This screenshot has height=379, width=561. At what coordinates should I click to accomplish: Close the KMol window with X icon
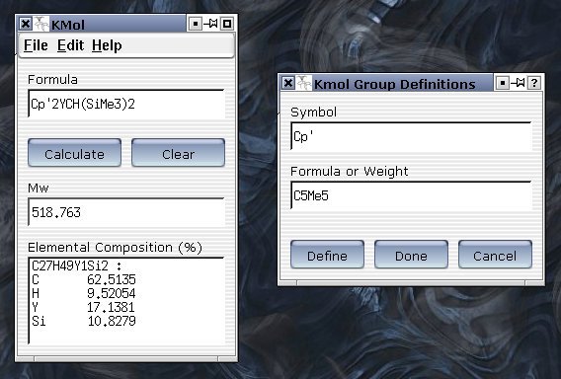point(25,24)
